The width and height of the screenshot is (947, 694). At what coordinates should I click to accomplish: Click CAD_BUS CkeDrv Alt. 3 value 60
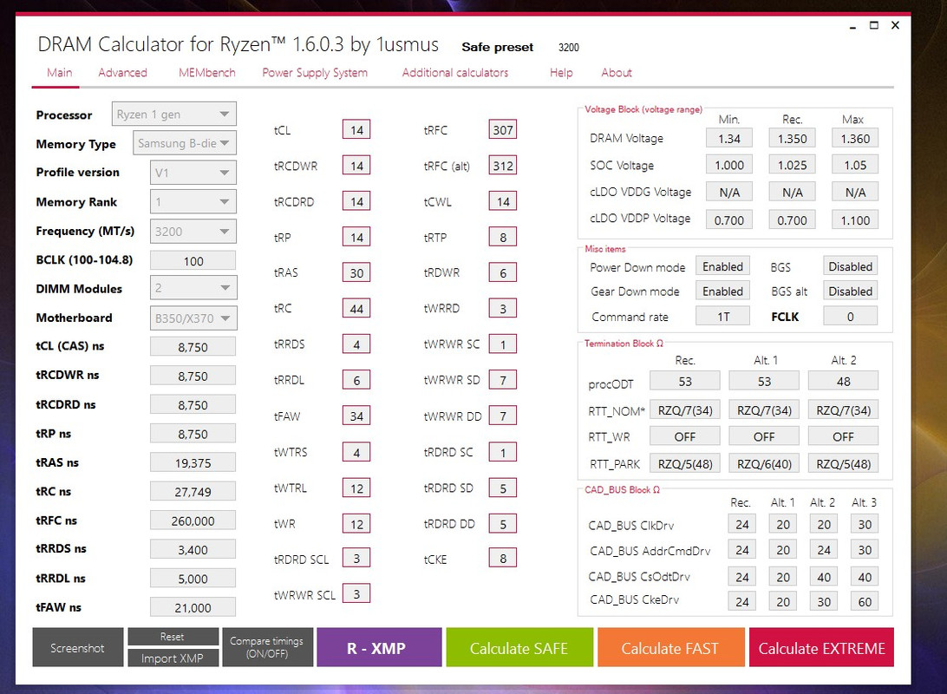click(x=865, y=601)
